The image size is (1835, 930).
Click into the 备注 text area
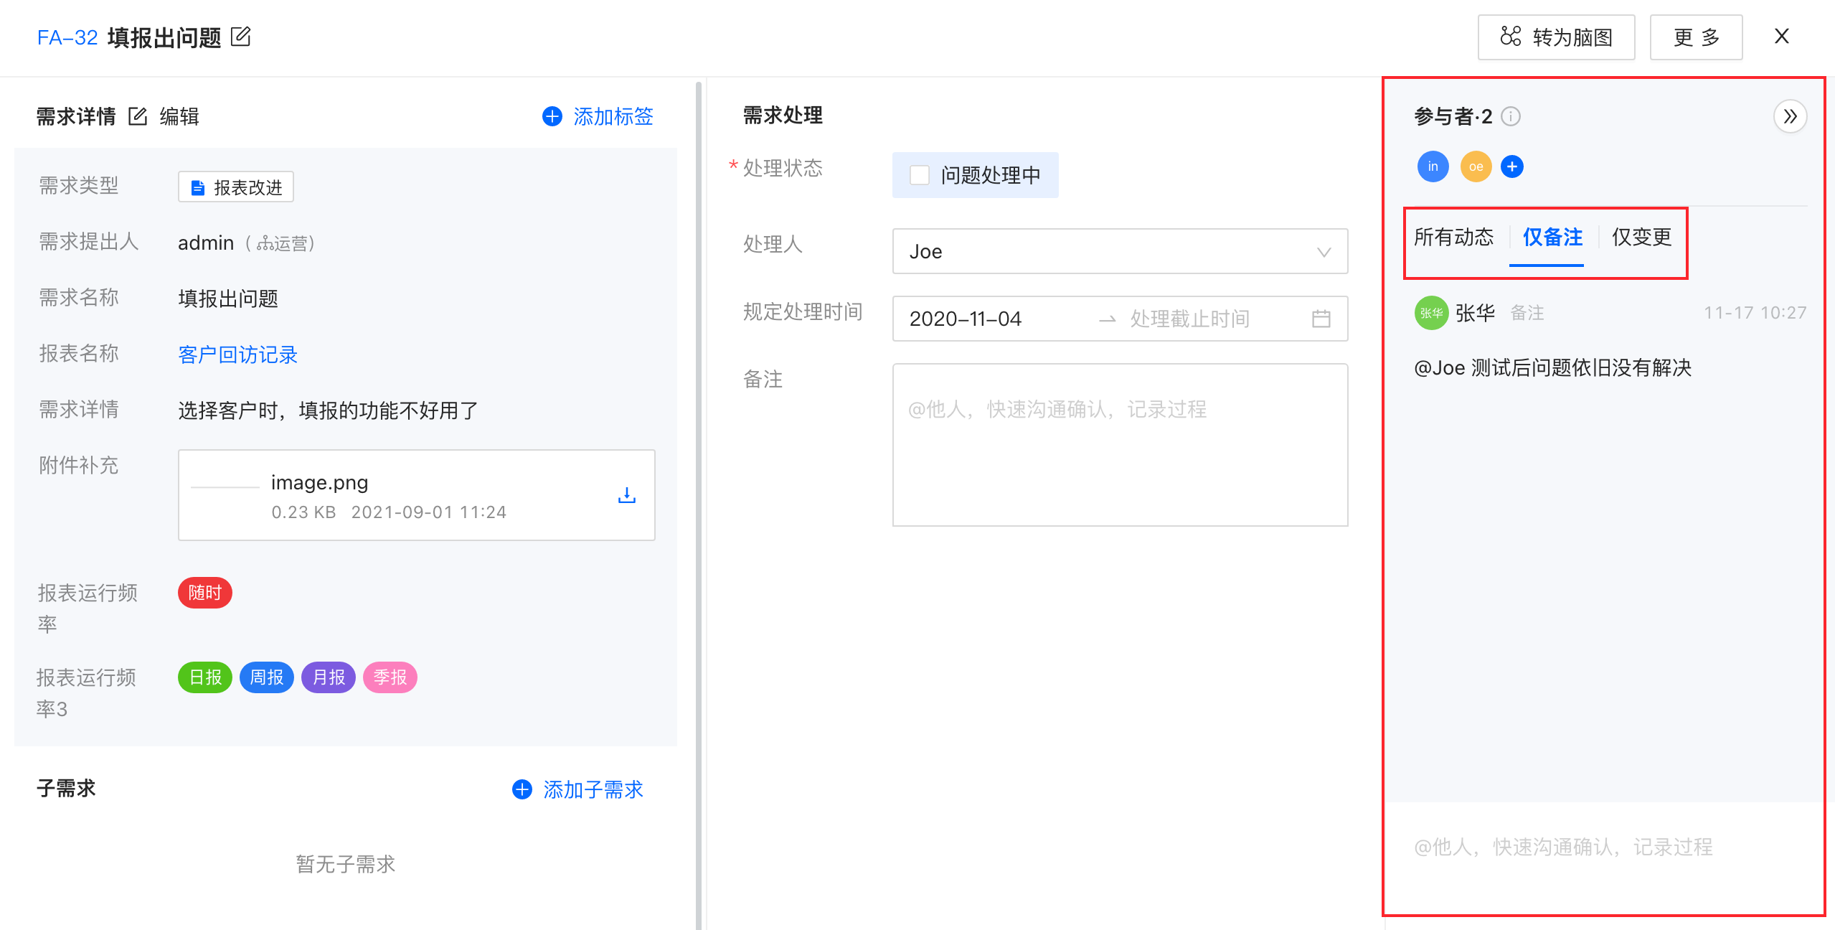(x=1119, y=445)
